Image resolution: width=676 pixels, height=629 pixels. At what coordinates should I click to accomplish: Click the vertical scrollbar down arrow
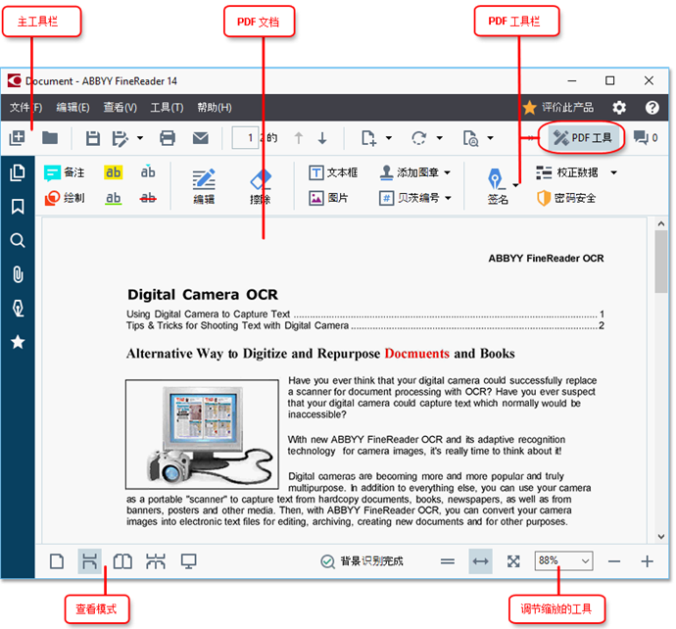(x=661, y=537)
